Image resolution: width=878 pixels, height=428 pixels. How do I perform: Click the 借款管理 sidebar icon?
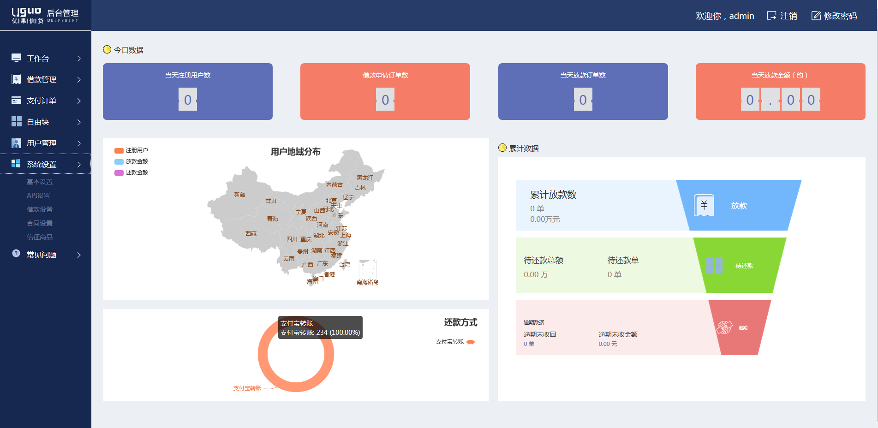pos(16,79)
